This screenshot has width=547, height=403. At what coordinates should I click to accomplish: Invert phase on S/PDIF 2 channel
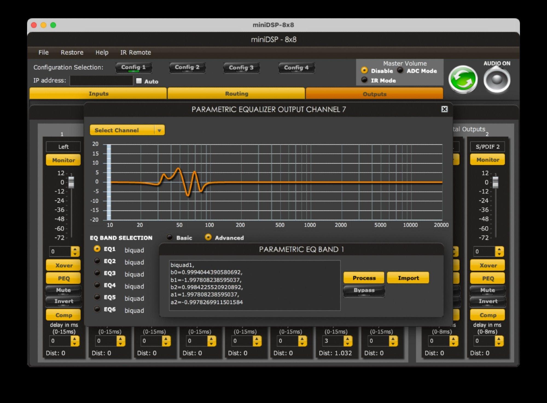tap(488, 301)
